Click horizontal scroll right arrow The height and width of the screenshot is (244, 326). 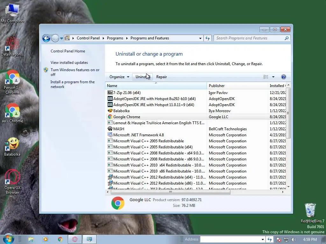pyautogui.click(x=283, y=192)
